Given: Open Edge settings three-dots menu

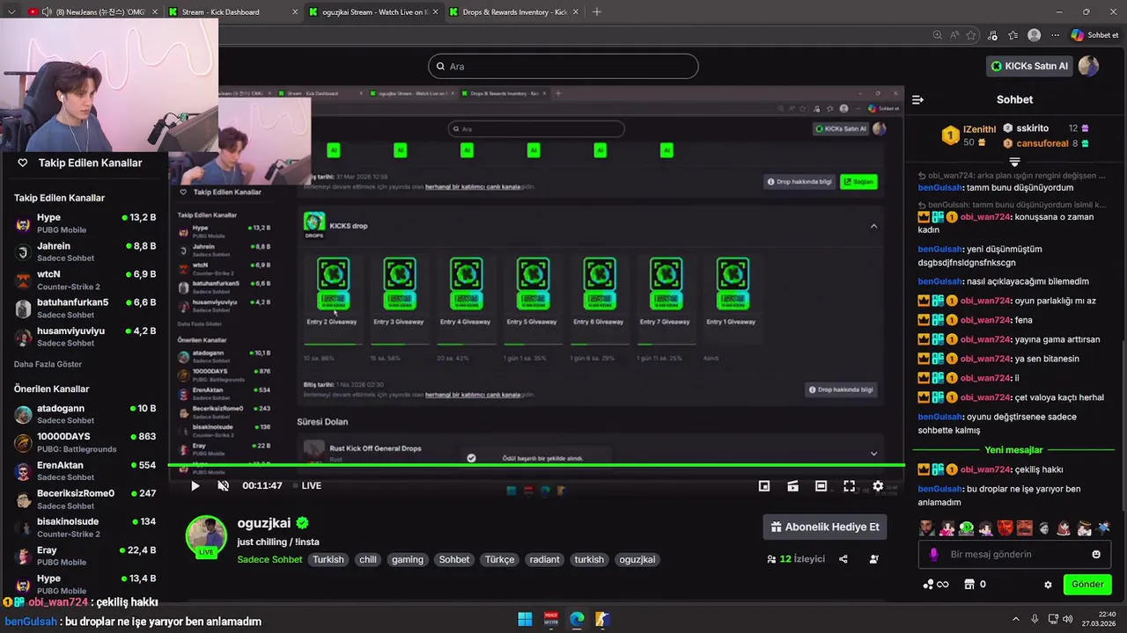Looking at the screenshot, I should (x=1056, y=35).
